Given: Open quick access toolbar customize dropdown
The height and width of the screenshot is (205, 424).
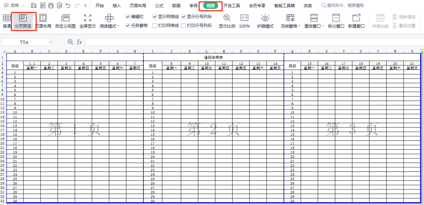Looking at the screenshot, I should point(85,5).
